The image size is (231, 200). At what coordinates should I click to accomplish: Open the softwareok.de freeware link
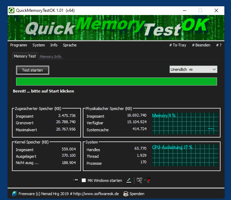tap(69, 194)
